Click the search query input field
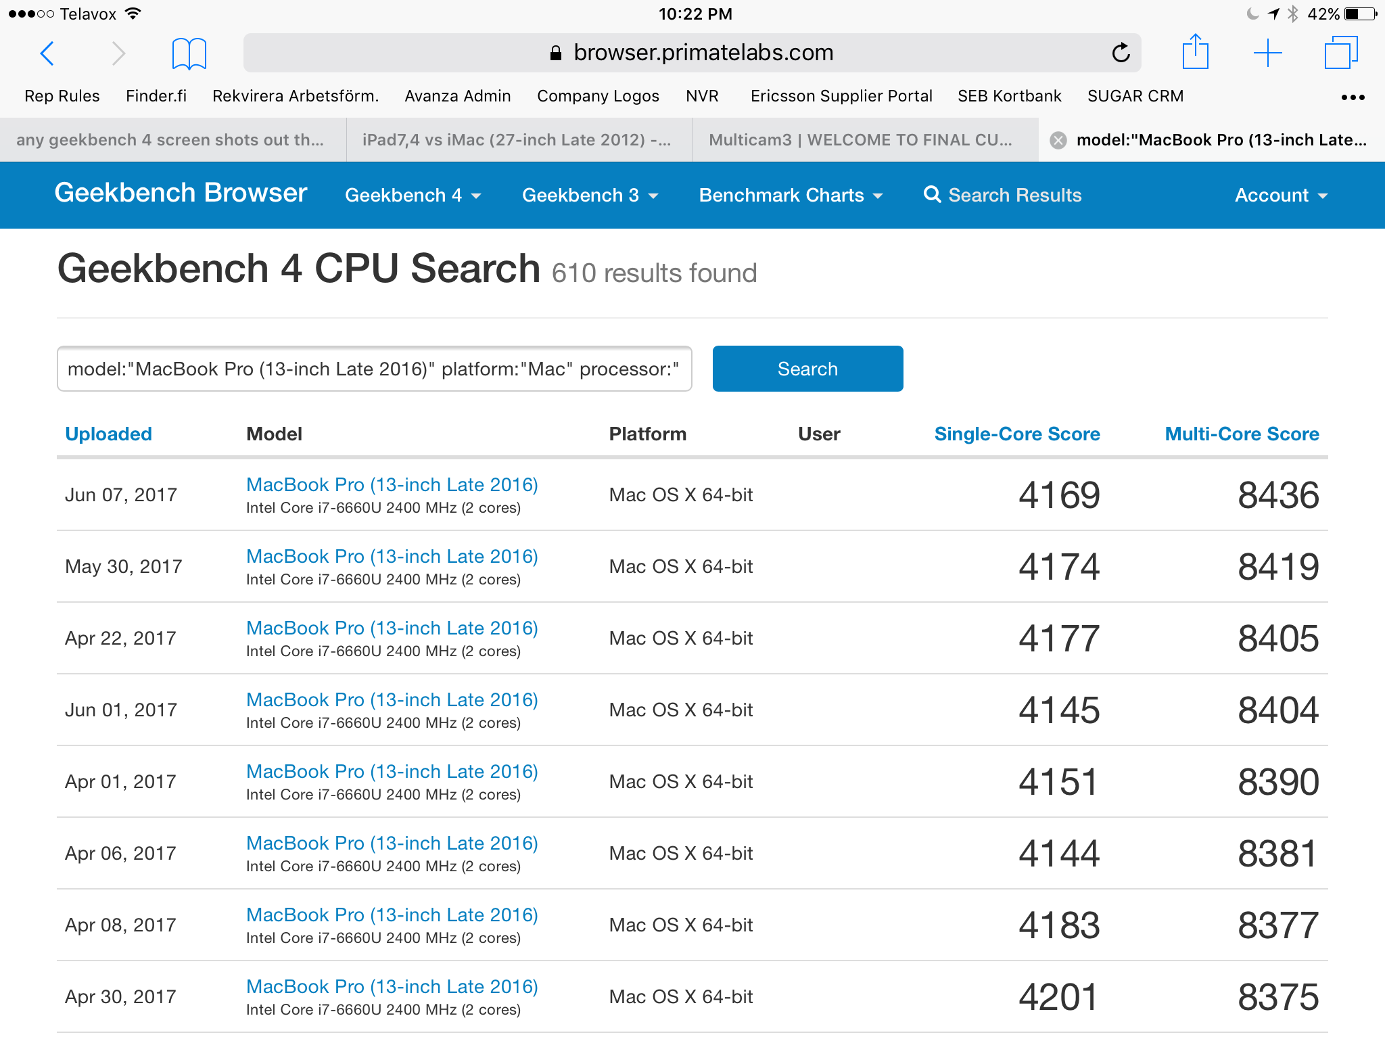The width and height of the screenshot is (1385, 1039). coord(375,369)
